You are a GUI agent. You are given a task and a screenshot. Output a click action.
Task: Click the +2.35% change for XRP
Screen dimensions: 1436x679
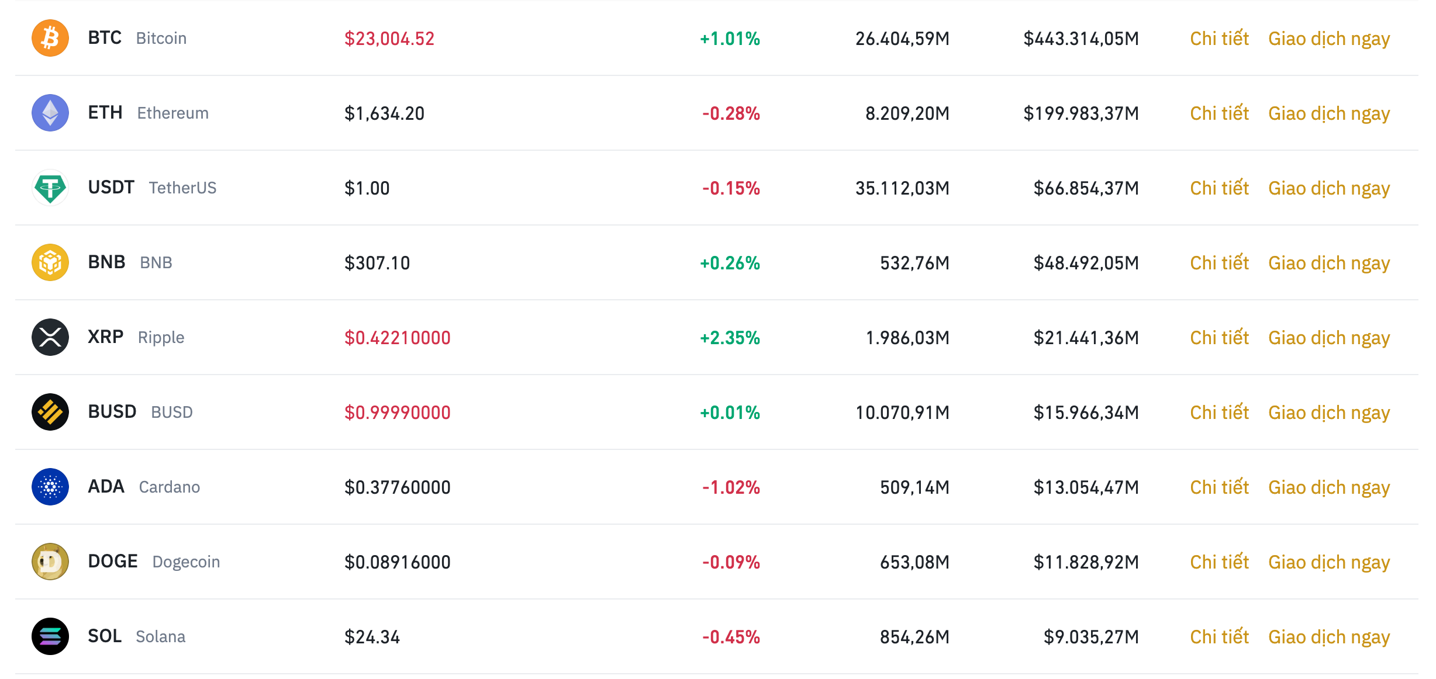point(730,338)
